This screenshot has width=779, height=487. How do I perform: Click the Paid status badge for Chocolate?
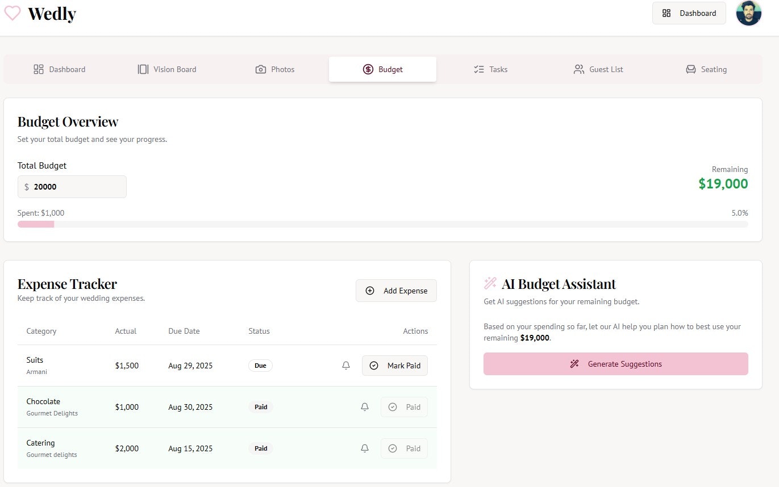pyautogui.click(x=261, y=407)
